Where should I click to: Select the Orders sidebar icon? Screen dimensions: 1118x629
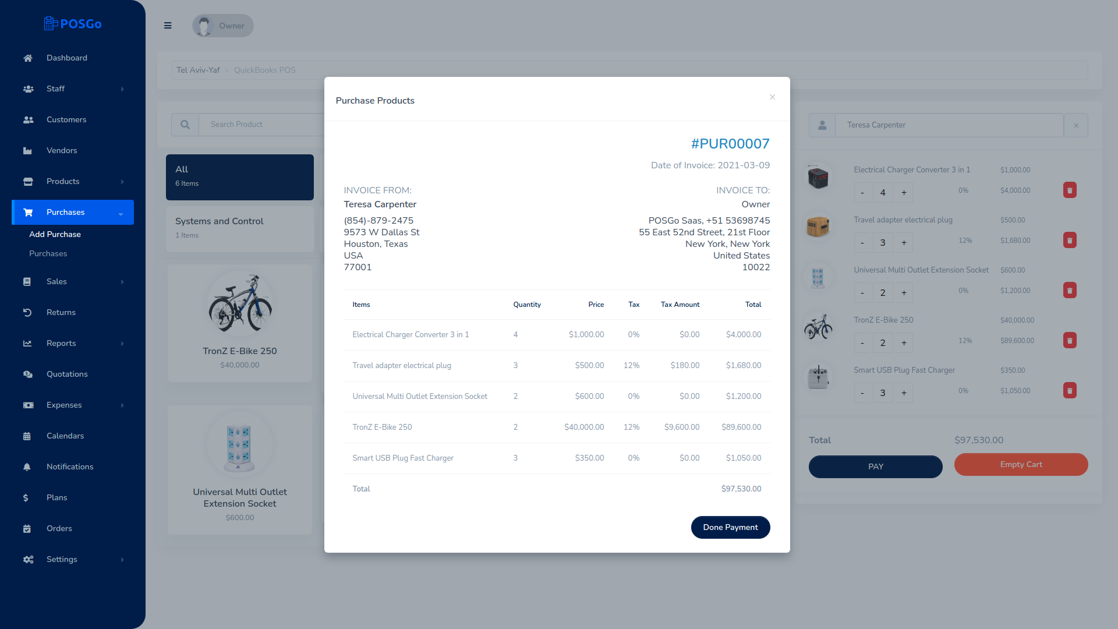[27, 528]
